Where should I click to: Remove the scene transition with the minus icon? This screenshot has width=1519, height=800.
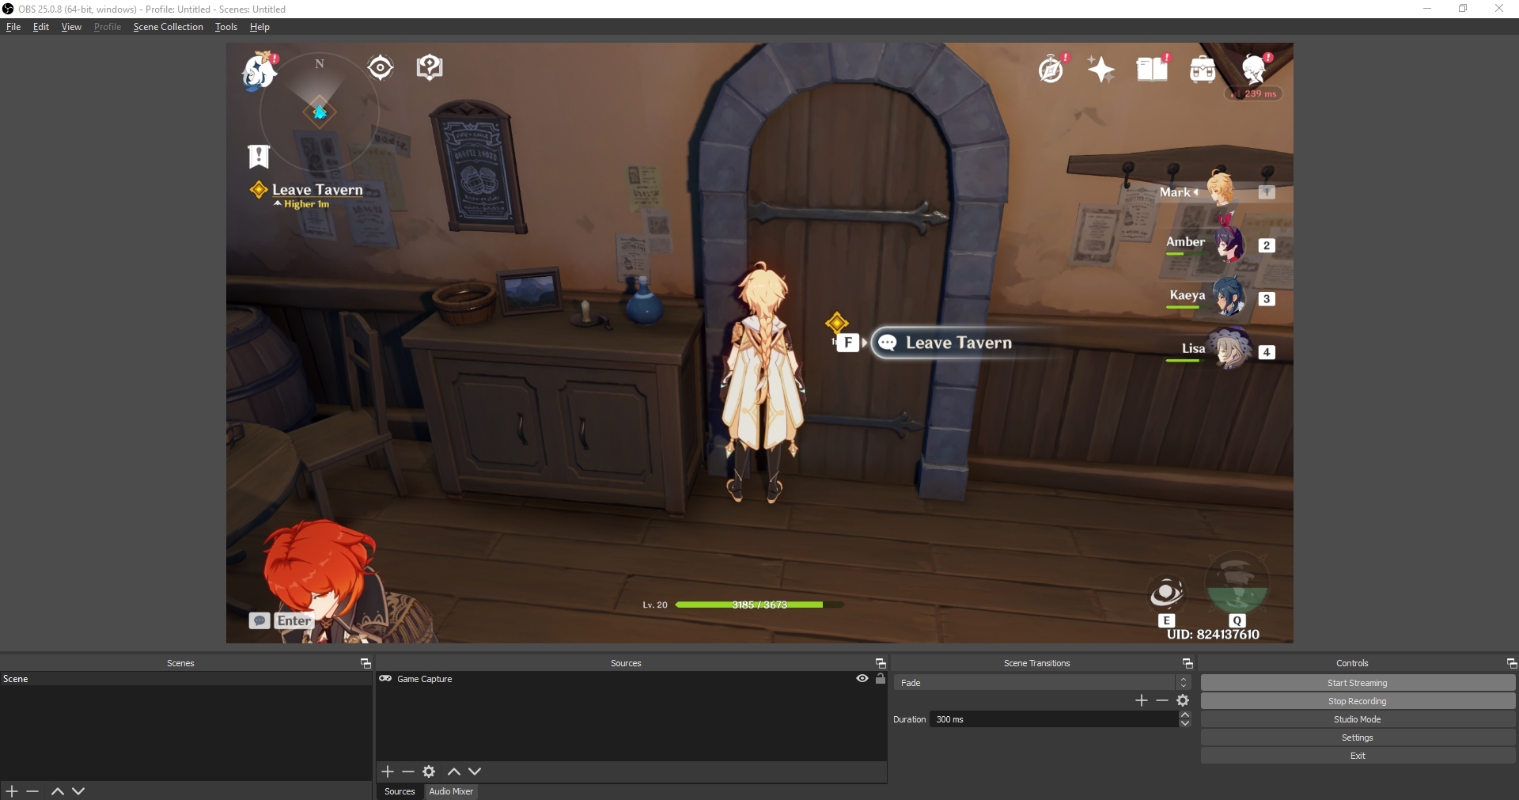pyautogui.click(x=1162, y=700)
